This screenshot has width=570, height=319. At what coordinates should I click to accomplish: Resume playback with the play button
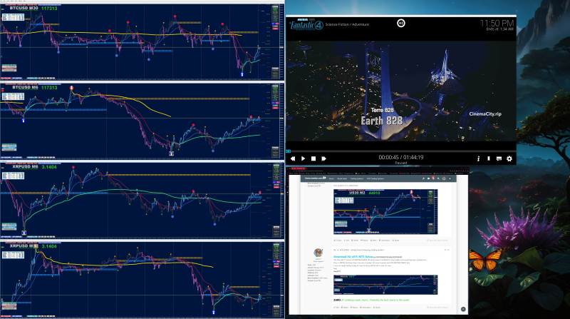tap(304, 158)
